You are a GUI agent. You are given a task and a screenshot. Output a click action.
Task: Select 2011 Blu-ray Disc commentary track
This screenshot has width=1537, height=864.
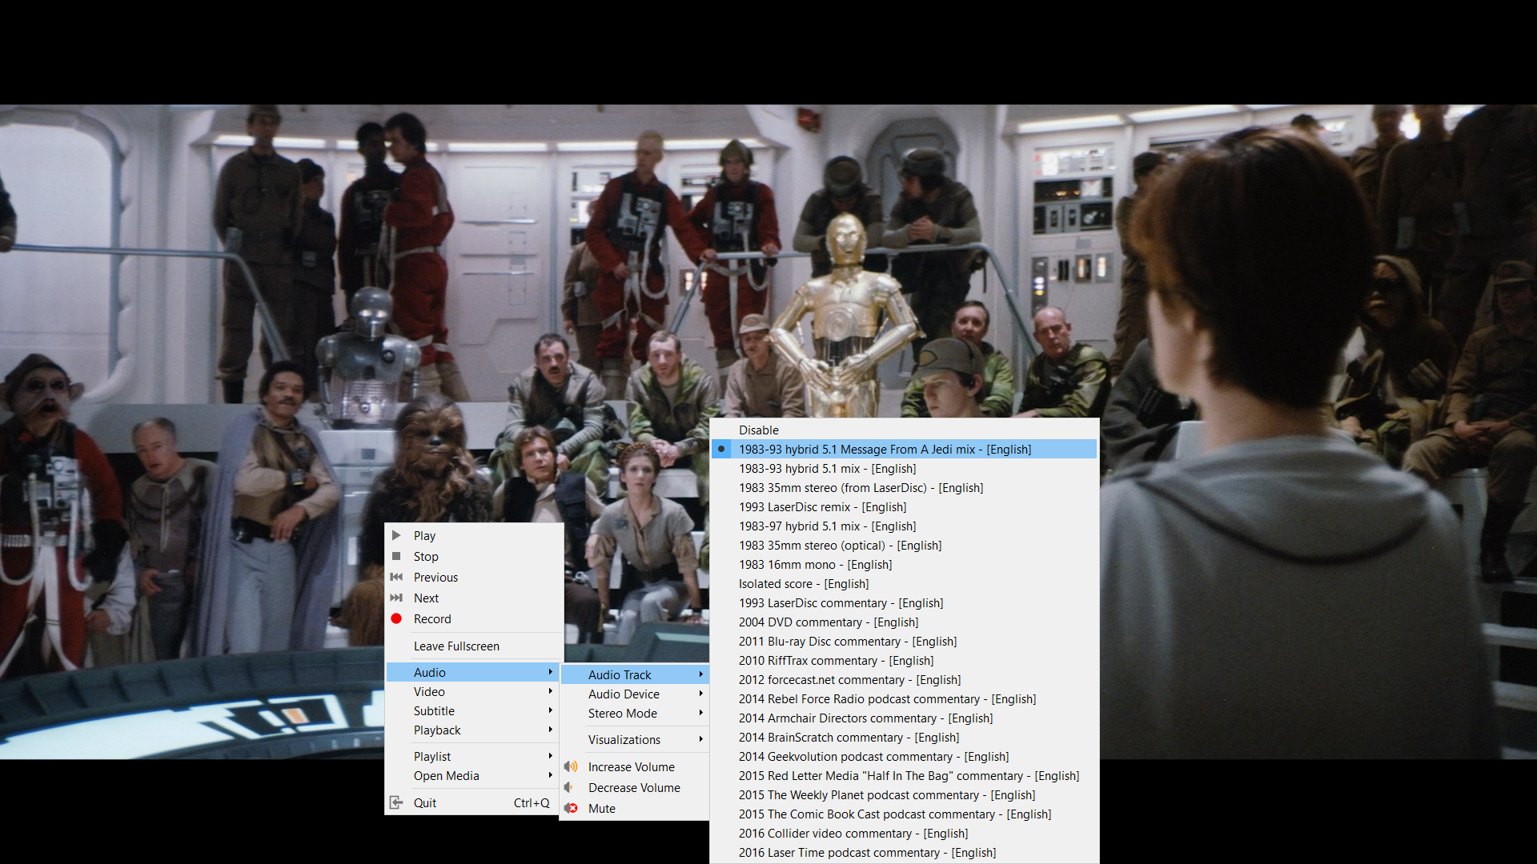point(904,641)
